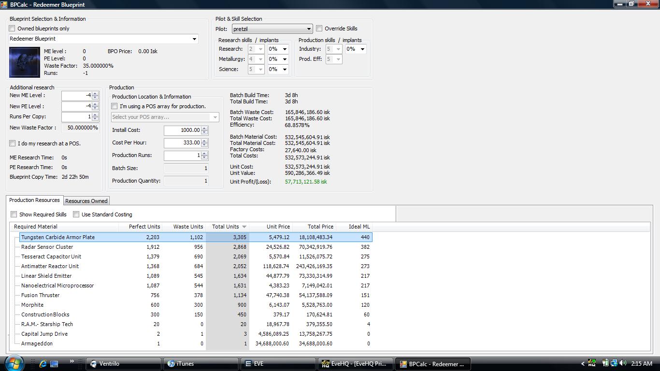Toggle Show Required Skills checkbox
The width and height of the screenshot is (660, 371).
click(x=14, y=214)
